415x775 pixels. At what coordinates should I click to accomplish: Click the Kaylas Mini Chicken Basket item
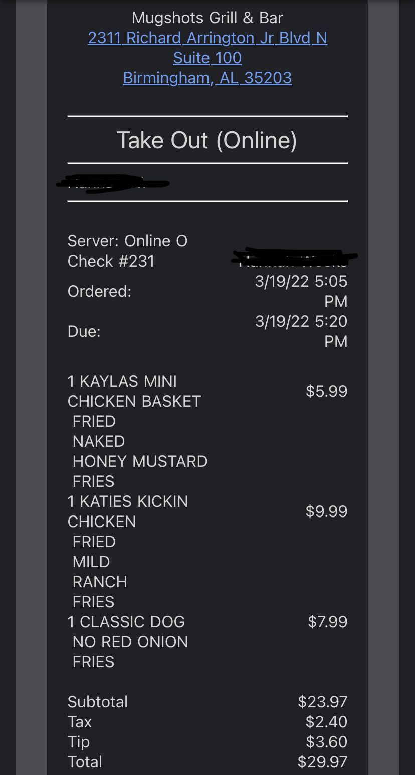coord(134,391)
